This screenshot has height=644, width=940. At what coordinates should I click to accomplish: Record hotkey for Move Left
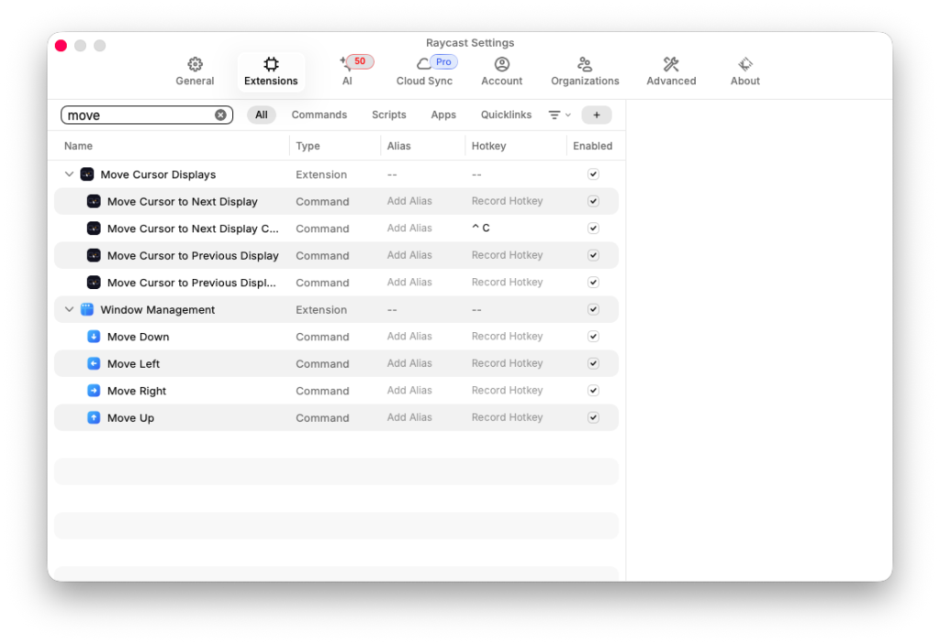point(507,363)
